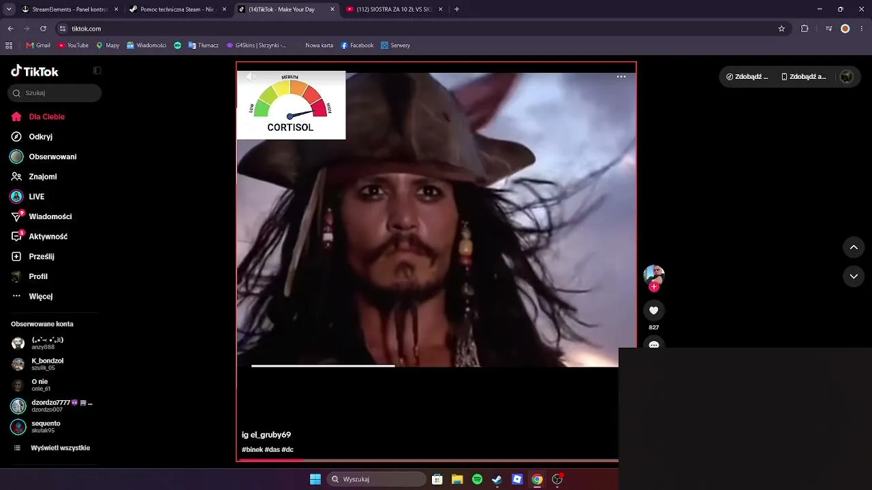Seek in the TikTok video progress bar
The width and height of the screenshot is (872, 490).
coord(429,460)
